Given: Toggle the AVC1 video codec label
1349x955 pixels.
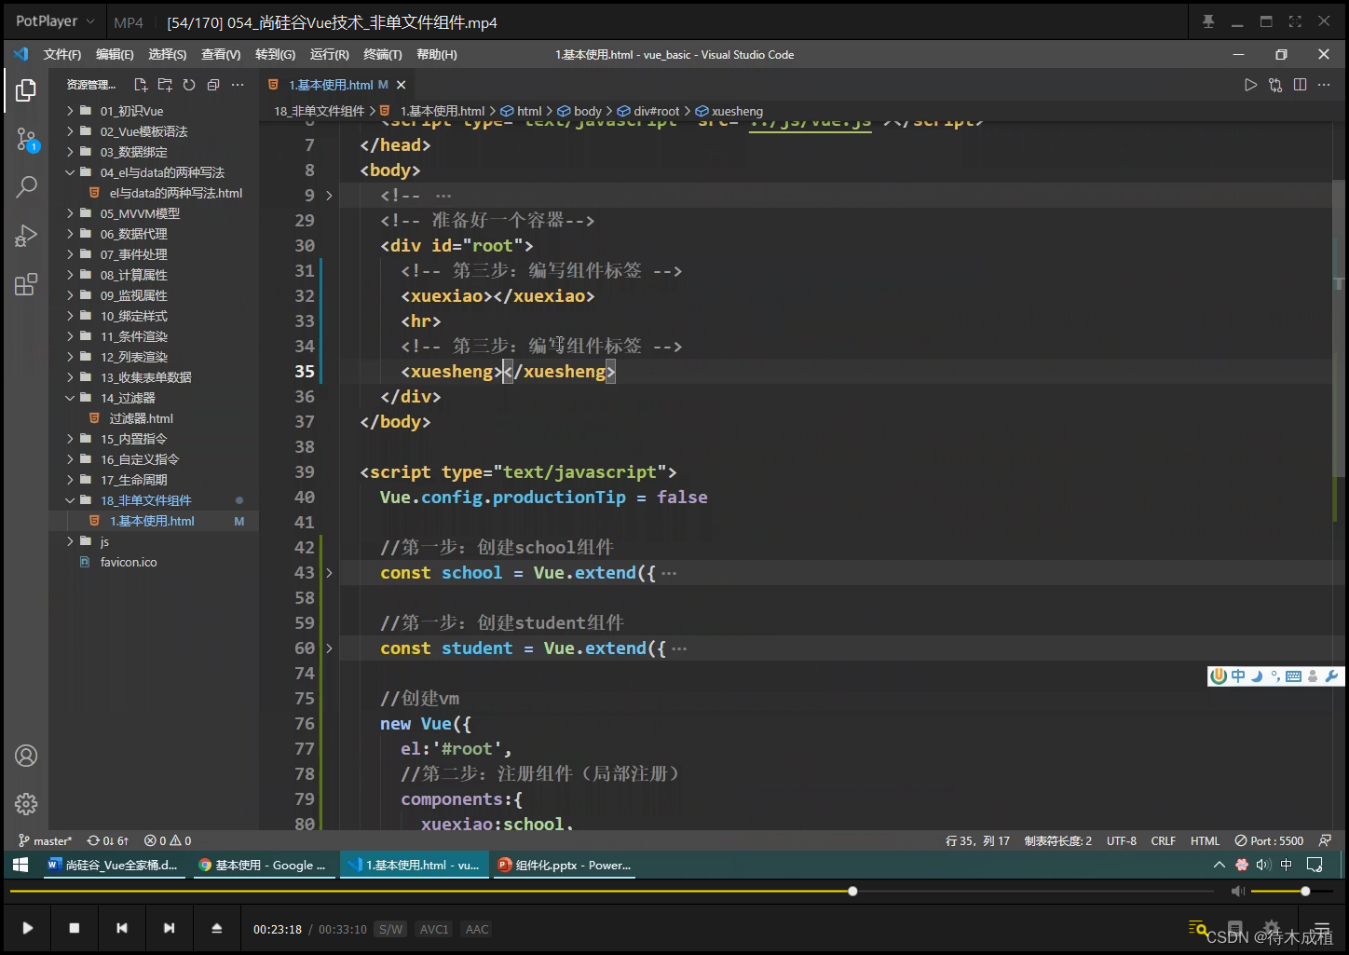Looking at the screenshot, I should coord(434,929).
